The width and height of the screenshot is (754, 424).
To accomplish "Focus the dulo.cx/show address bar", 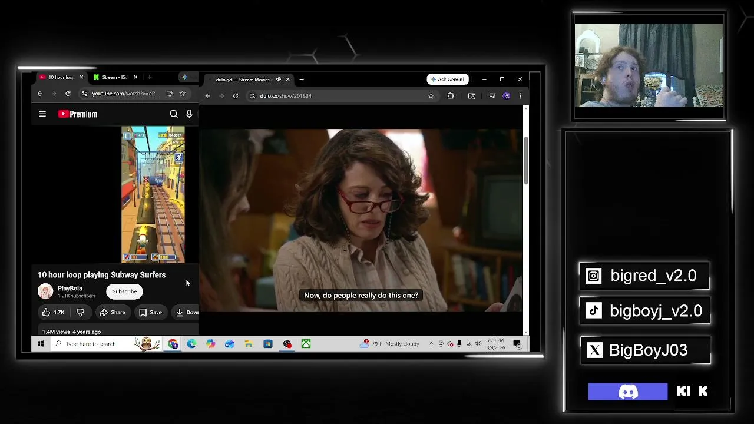I will pos(342,96).
